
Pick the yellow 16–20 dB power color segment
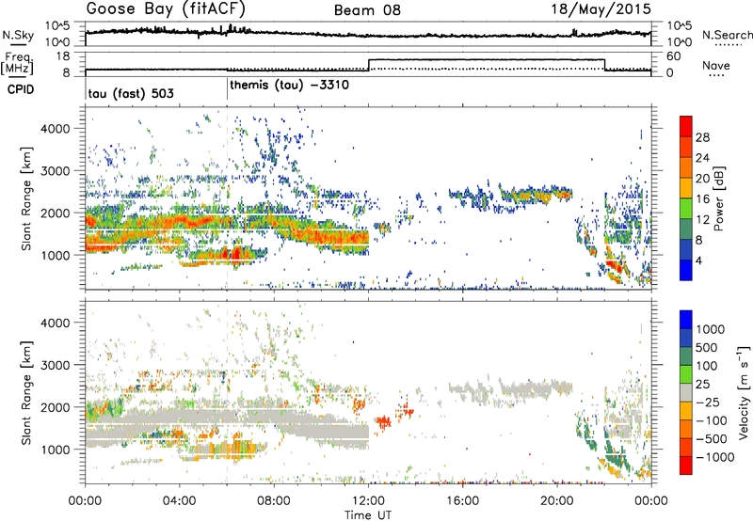(686, 187)
